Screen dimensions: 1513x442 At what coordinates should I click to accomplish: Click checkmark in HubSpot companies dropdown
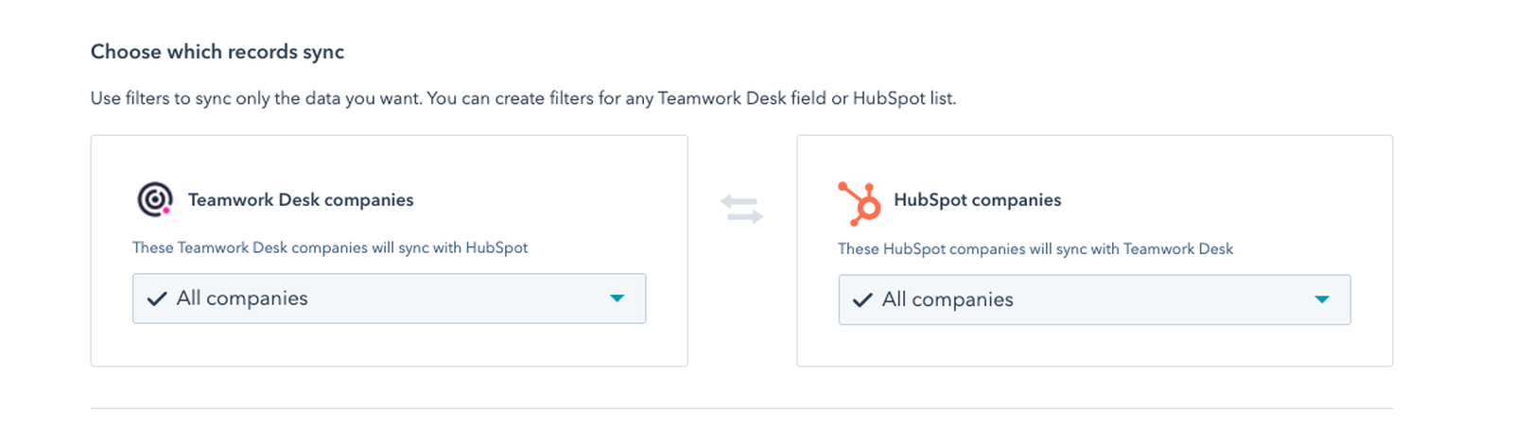coord(862,300)
